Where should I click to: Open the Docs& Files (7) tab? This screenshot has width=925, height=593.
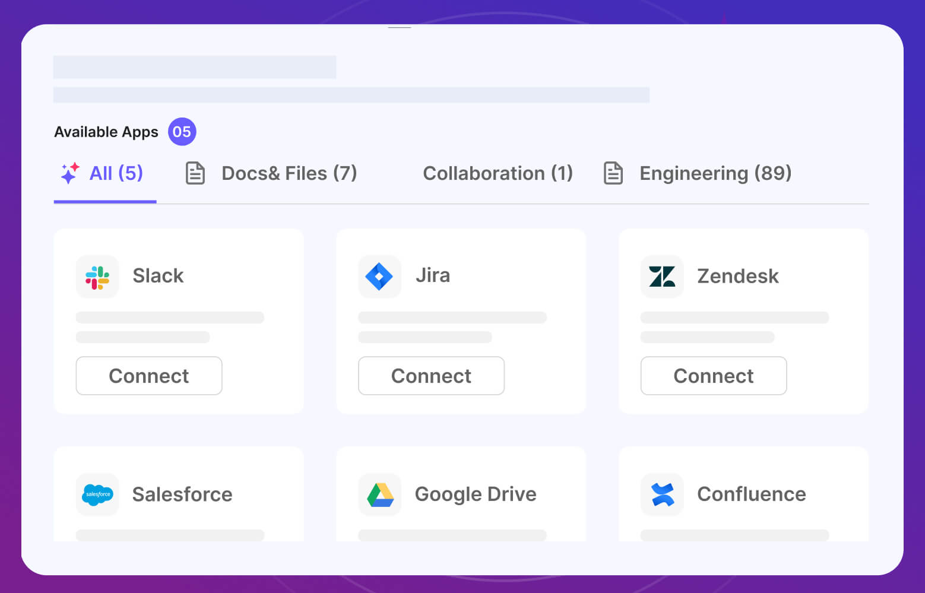(x=289, y=173)
